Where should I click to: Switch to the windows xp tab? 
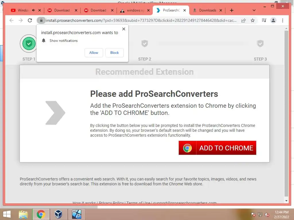(132, 10)
